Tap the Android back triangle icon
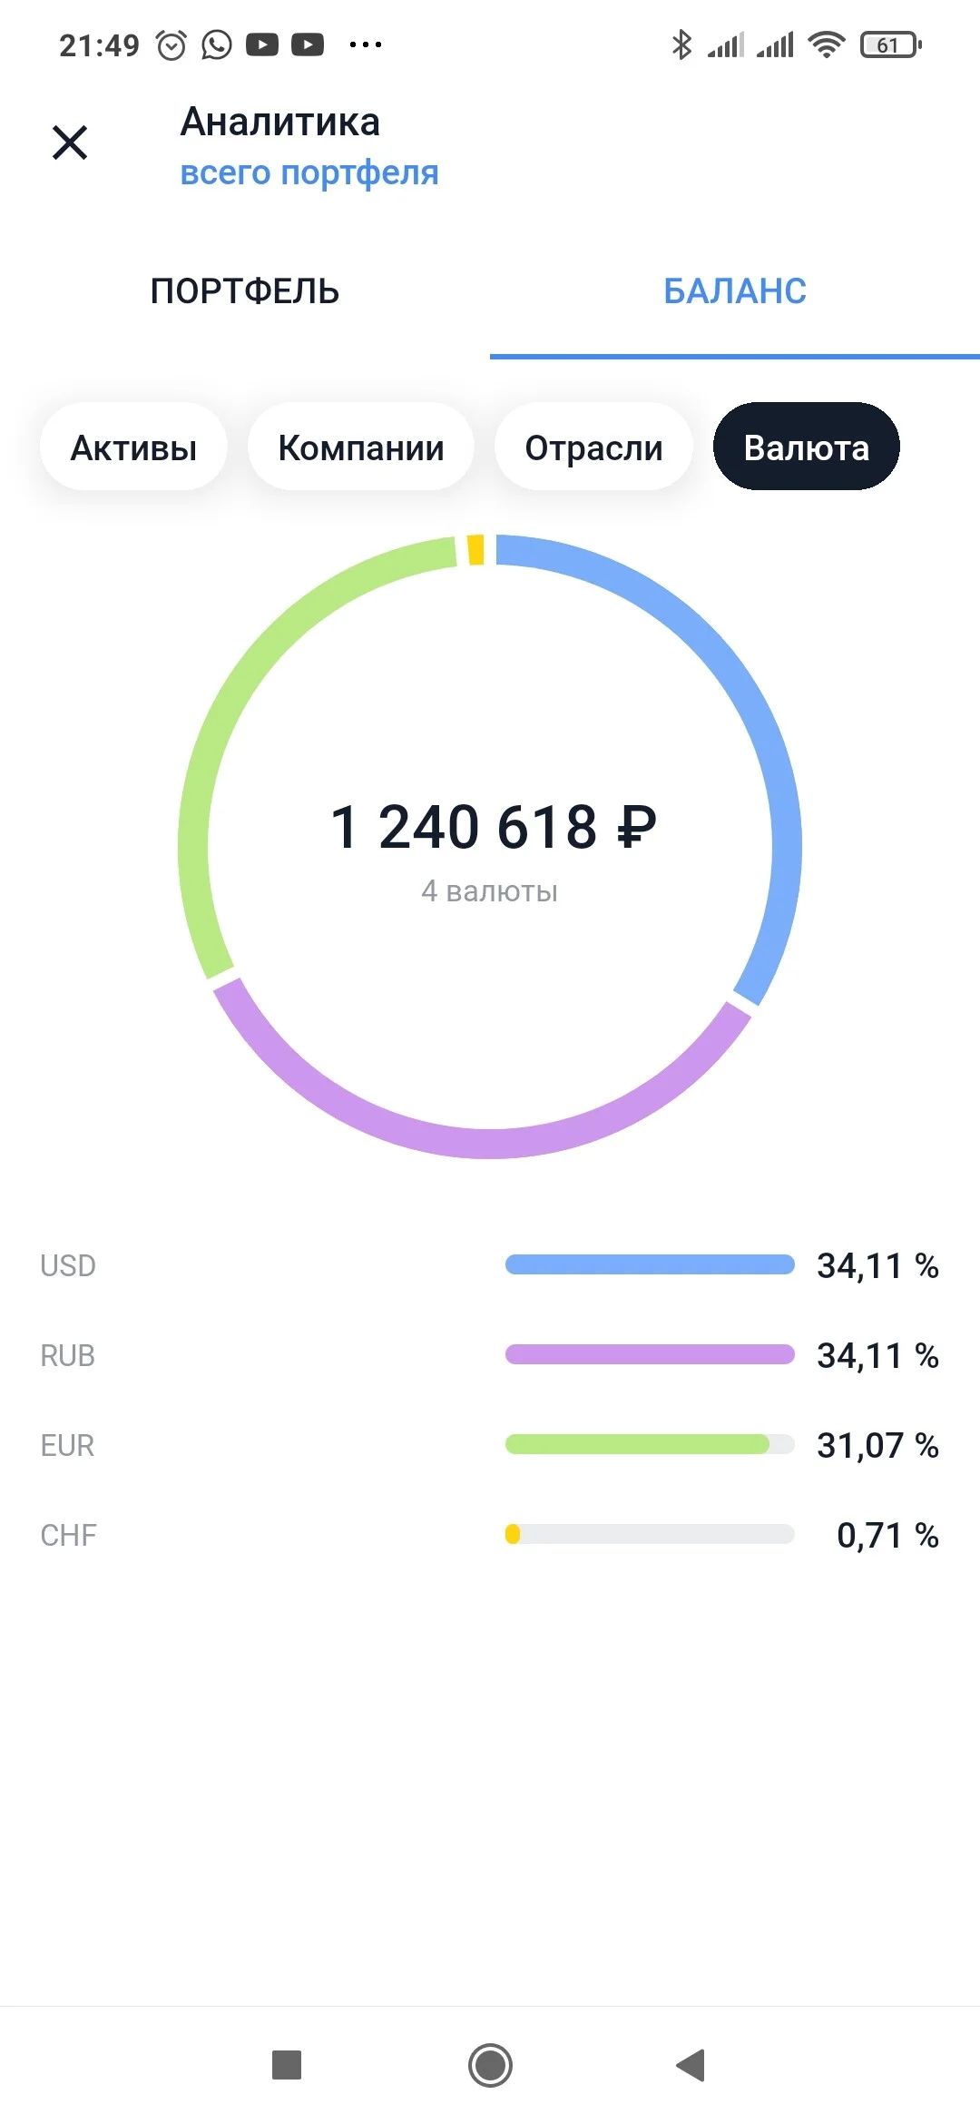980x2124 pixels. tap(691, 2065)
